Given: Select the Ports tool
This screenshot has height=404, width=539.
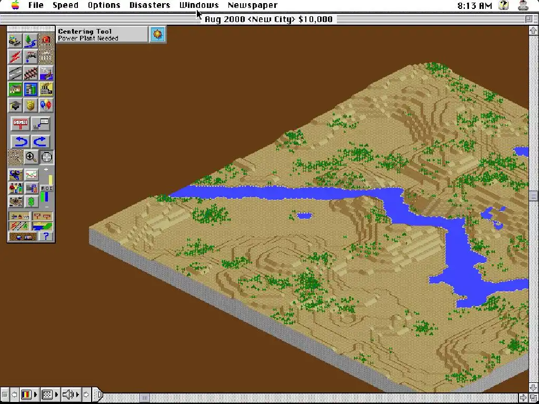Looking at the screenshot, I should coord(46,73).
